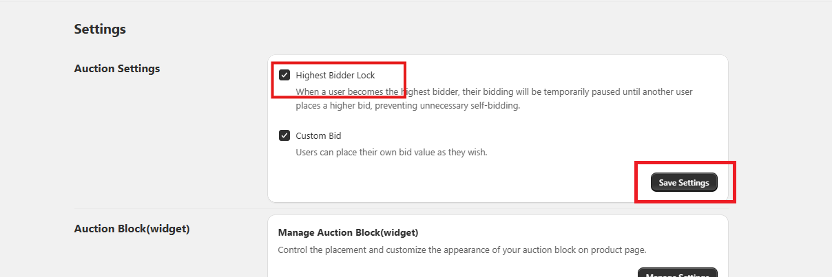Uncheck the Highest Bidder Lock checkbox
The width and height of the screenshot is (832, 277).
[284, 75]
